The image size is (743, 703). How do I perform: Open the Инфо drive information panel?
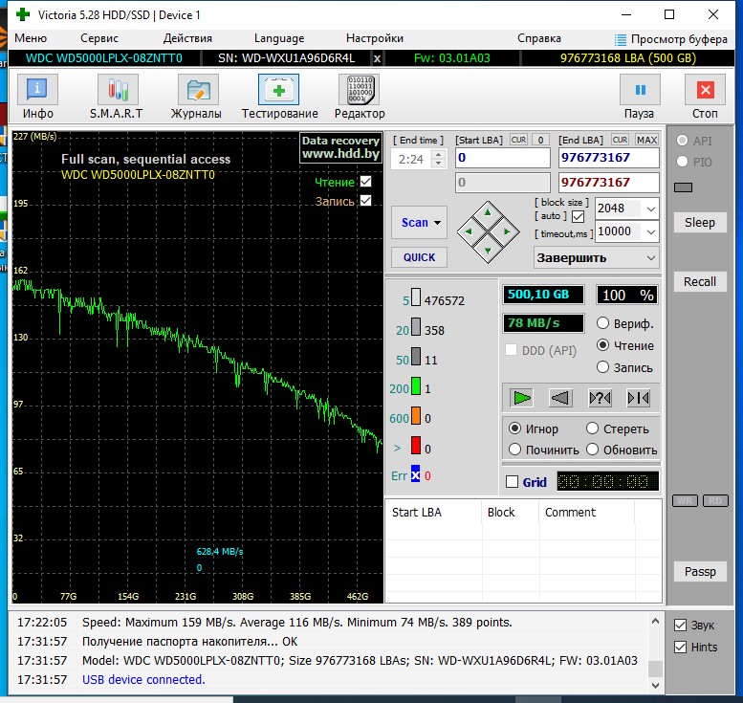[x=37, y=97]
